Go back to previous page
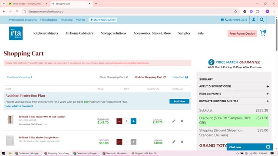Screen dimensions: 278x156 (4, 12)
